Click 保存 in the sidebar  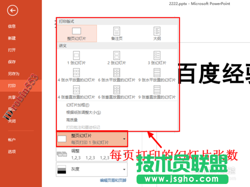coord(12,62)
